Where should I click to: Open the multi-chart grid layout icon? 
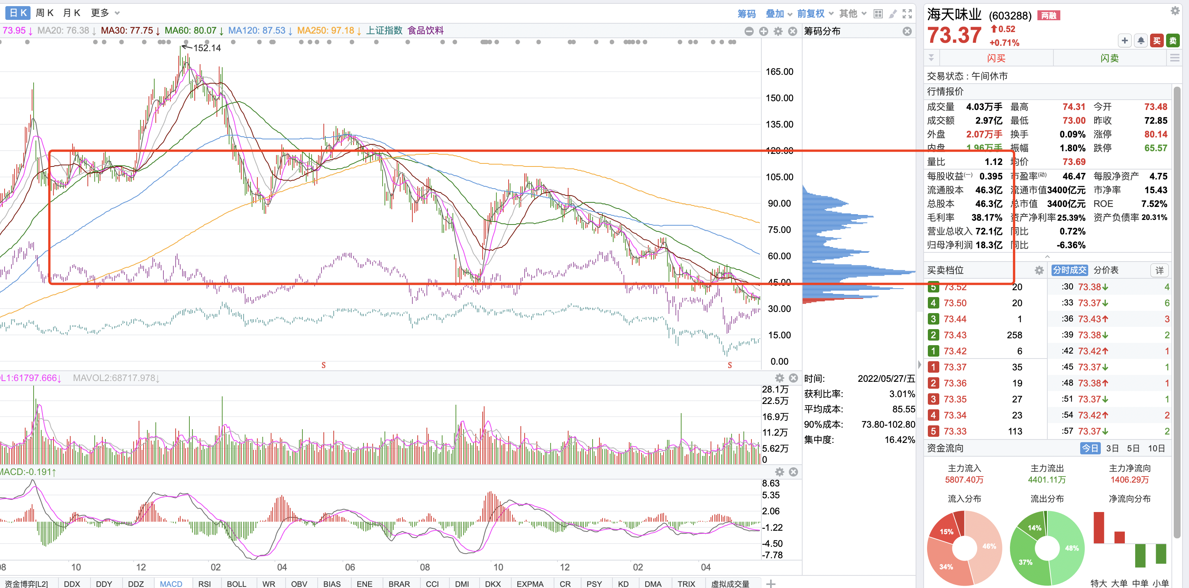[x=878, y=14]
